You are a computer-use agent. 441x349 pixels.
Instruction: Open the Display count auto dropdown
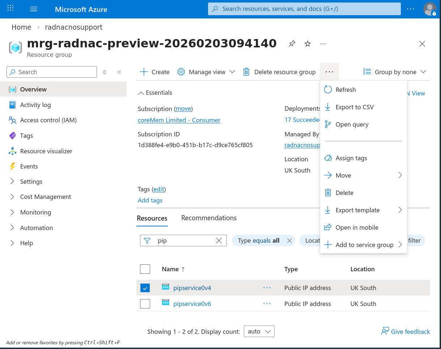(259, 331)
